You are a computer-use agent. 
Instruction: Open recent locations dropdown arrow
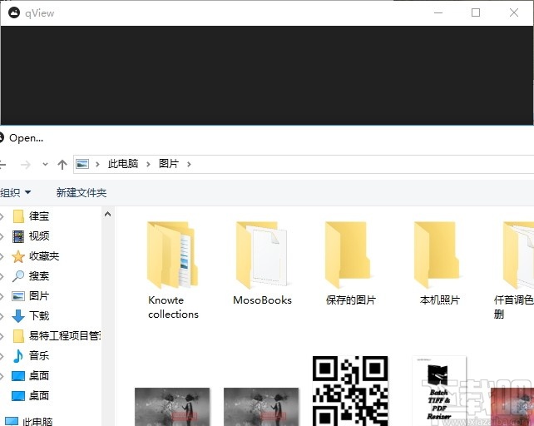click(45, 165)
